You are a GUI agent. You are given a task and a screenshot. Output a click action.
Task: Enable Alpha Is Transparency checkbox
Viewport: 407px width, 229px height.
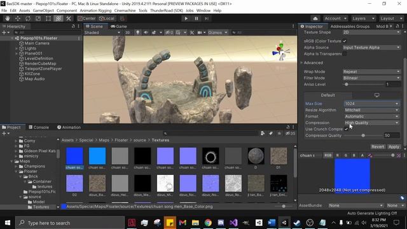[345, 53]
